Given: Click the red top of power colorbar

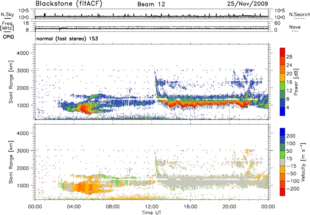Looking at the screenshot, I should pos(282,52).
